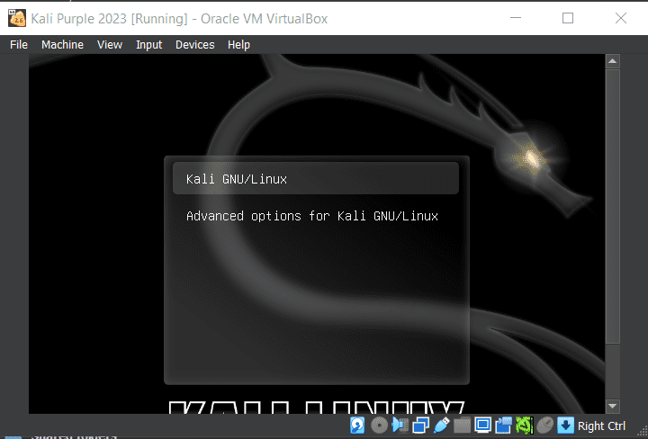Open the Devices menu

194,45
